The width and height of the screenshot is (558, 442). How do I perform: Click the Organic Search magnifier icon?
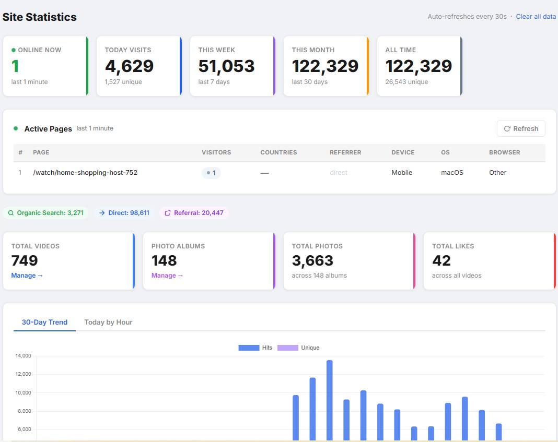(11, 213)
